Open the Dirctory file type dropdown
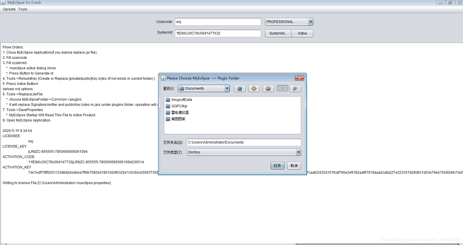The width and height of the screenshot is (463, 245). coord(244,152)
